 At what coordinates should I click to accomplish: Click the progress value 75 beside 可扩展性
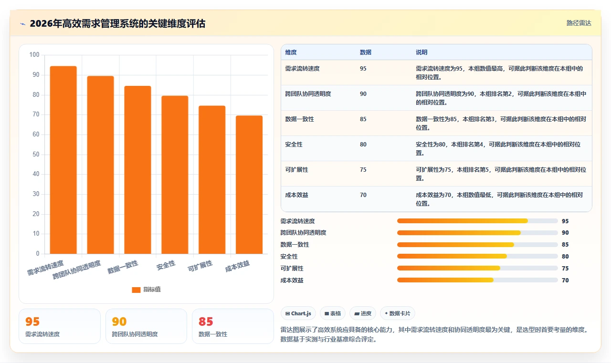coord(565,269)
